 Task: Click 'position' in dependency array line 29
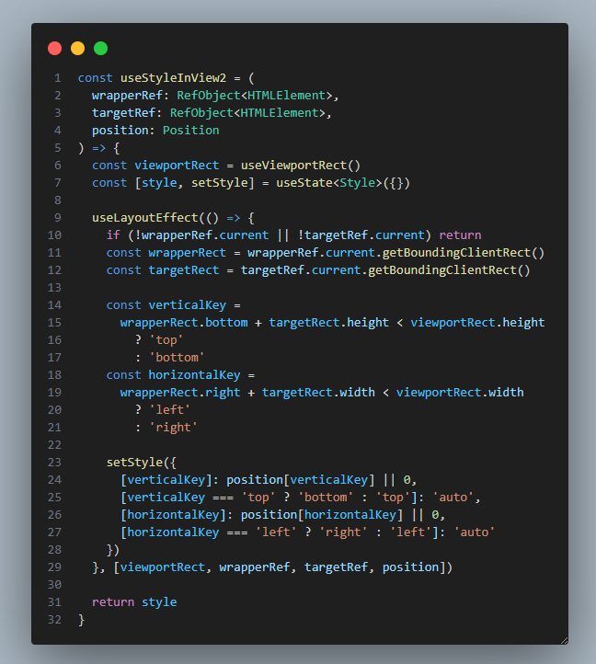tap(410, 567)
